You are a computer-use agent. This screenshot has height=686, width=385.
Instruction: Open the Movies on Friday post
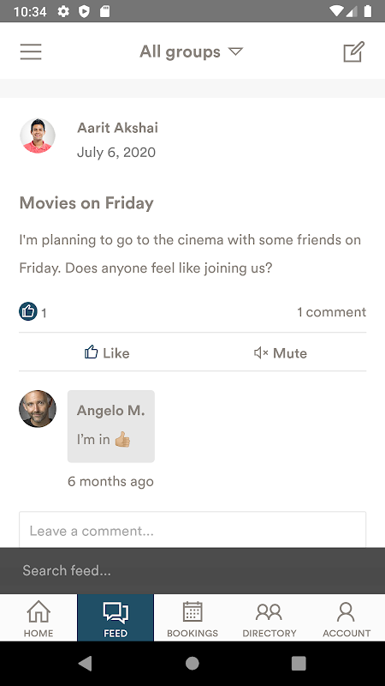(86, 203)
